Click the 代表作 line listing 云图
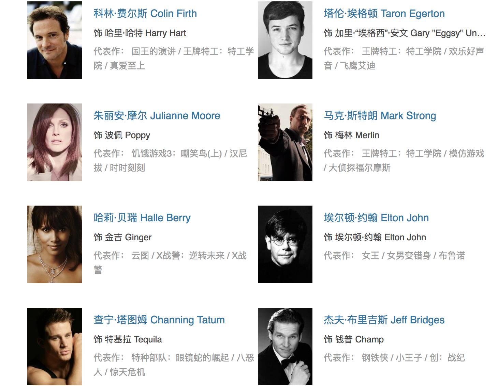Image resolution: width=498 pixels, height=386 pixels. click(x=170, y=262)
